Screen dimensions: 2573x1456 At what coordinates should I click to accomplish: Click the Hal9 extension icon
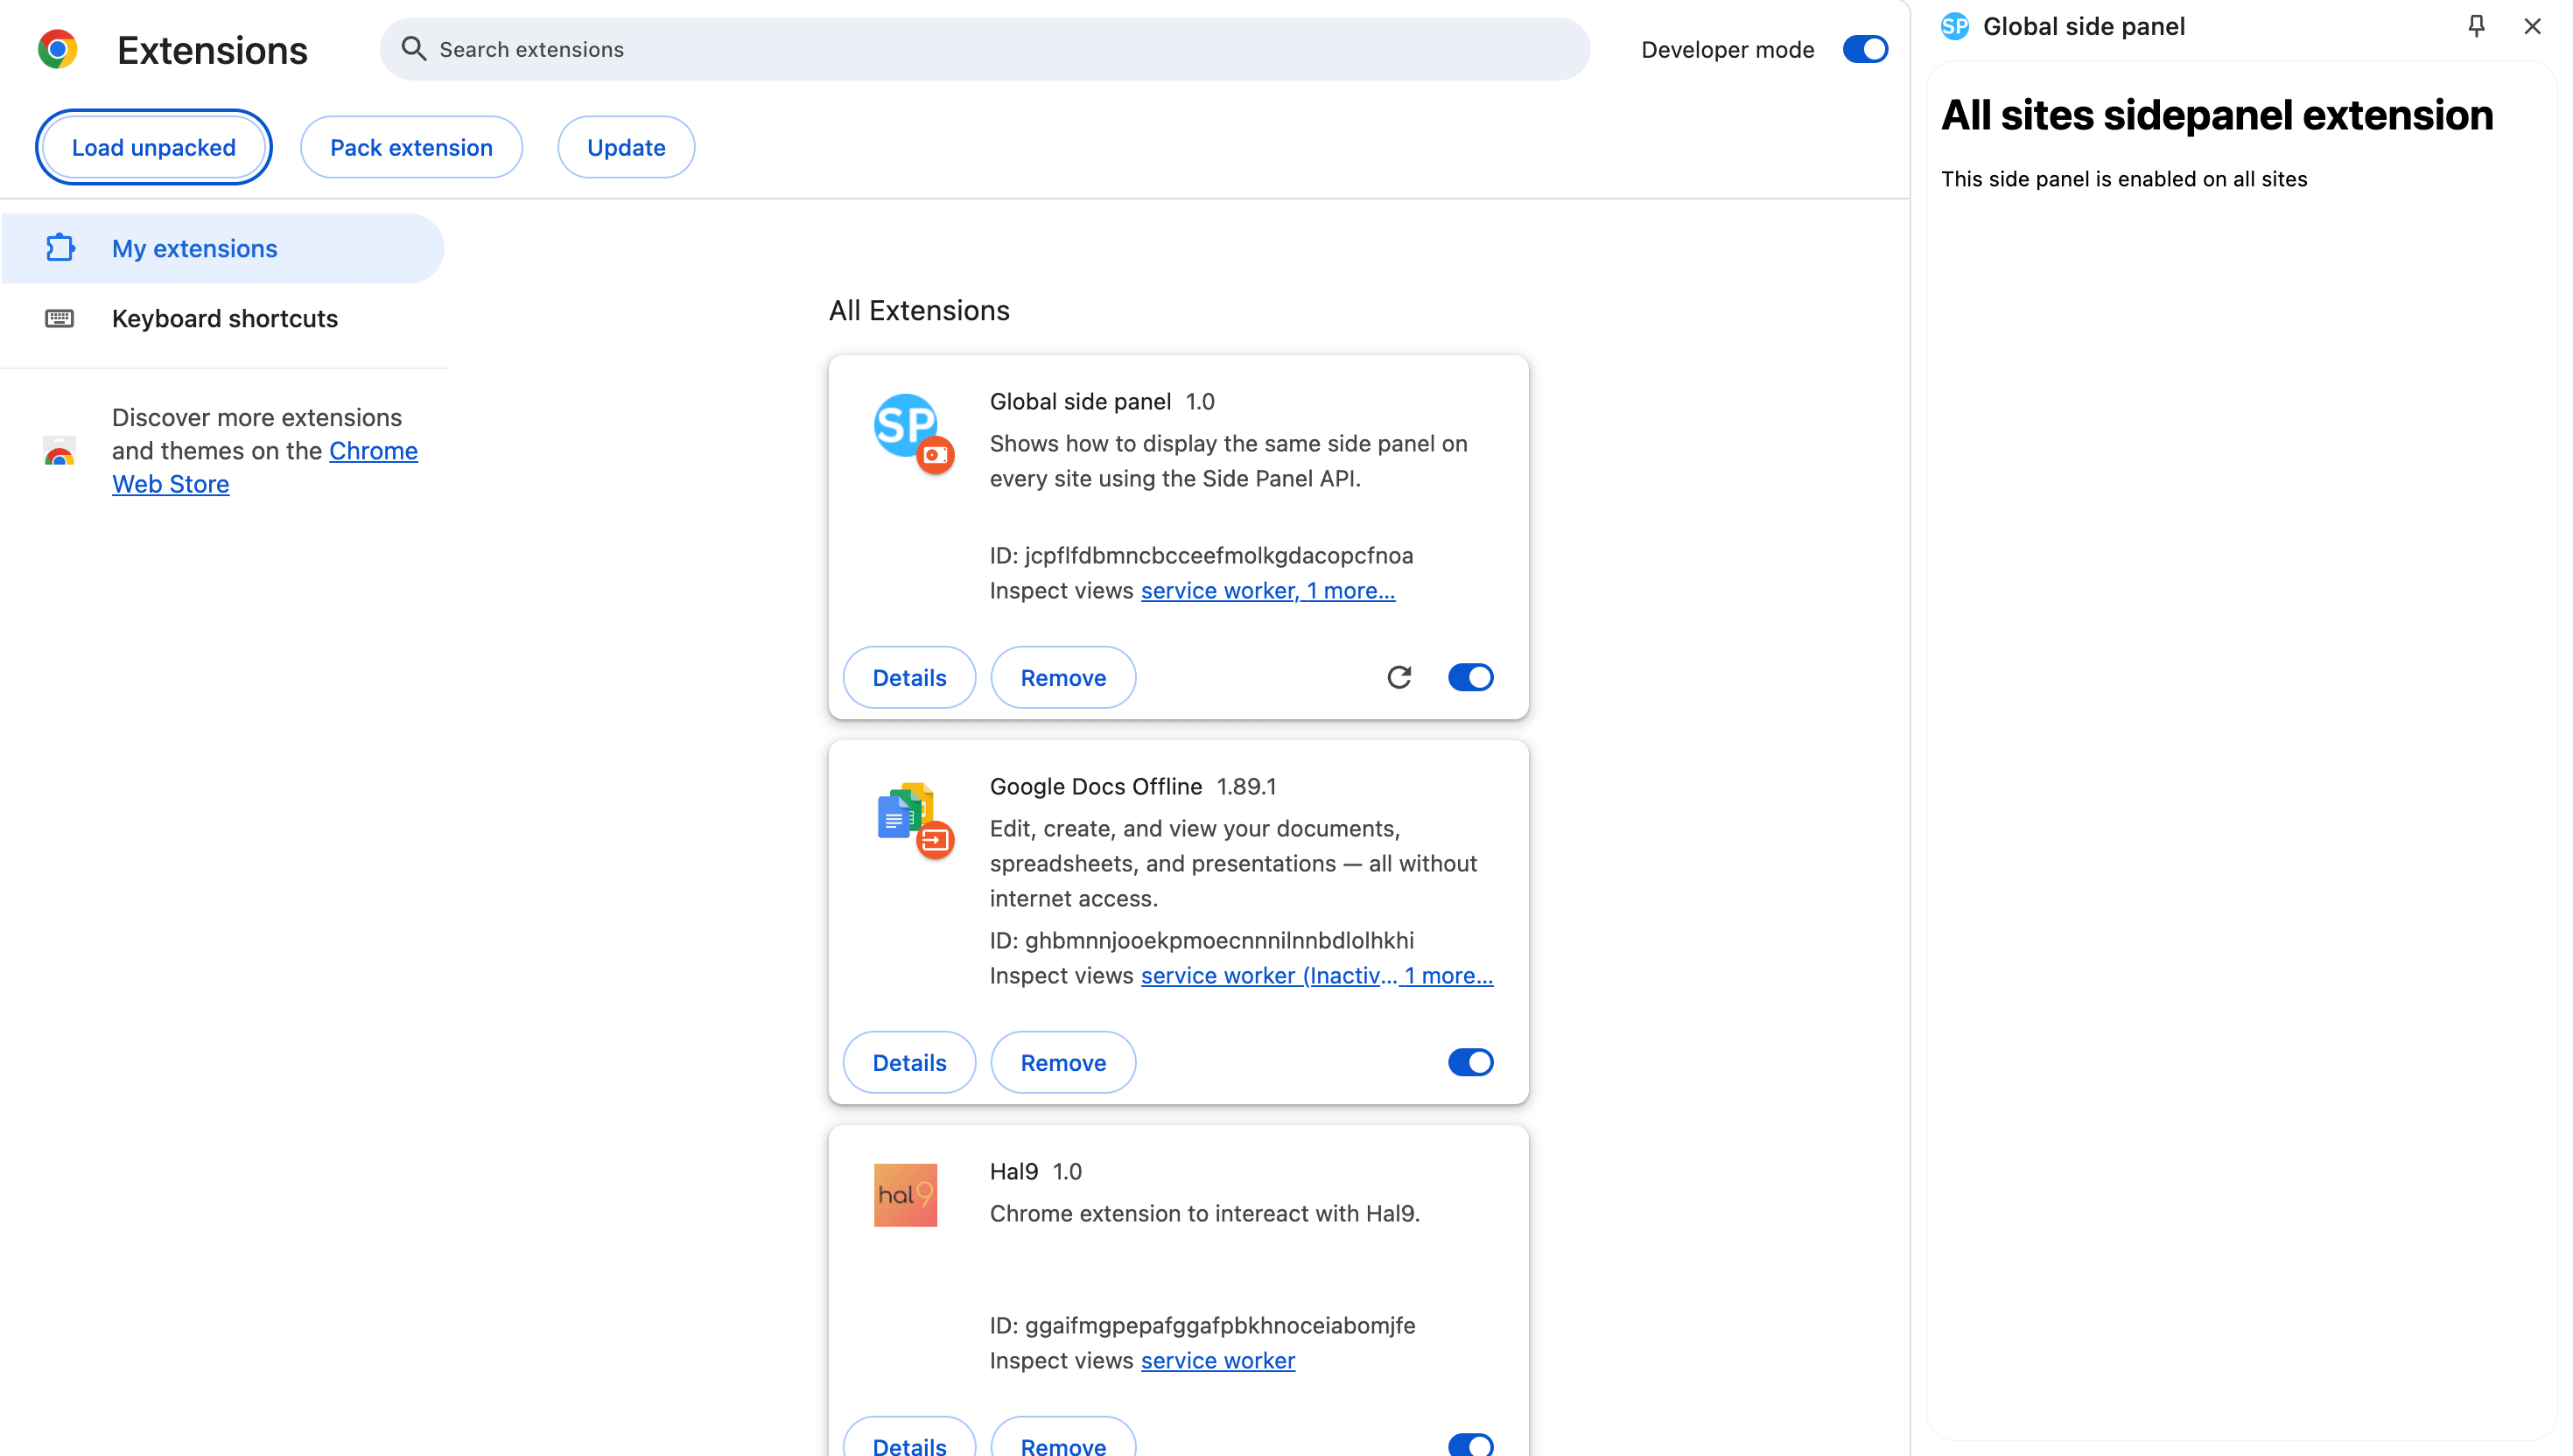(x=905, y=1195)
